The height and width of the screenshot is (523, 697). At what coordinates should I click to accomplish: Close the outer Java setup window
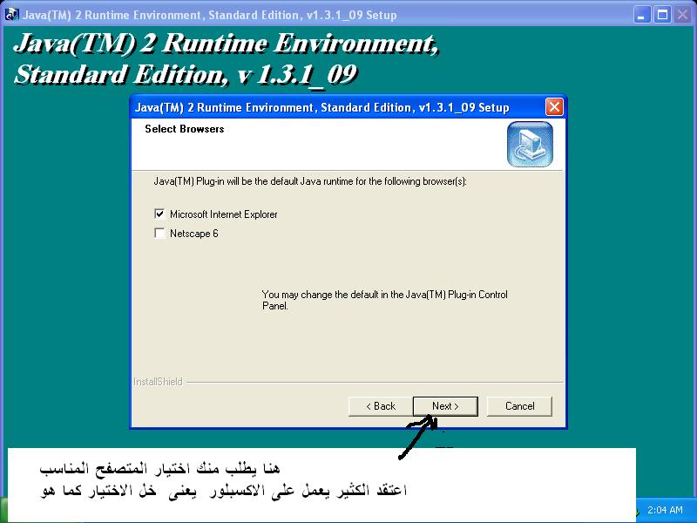point(682,15)
